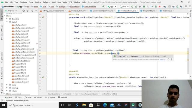This screenshot has width=192, height=108.
Task: Open question_item.xml in the project tree
Action: (22, 76)
